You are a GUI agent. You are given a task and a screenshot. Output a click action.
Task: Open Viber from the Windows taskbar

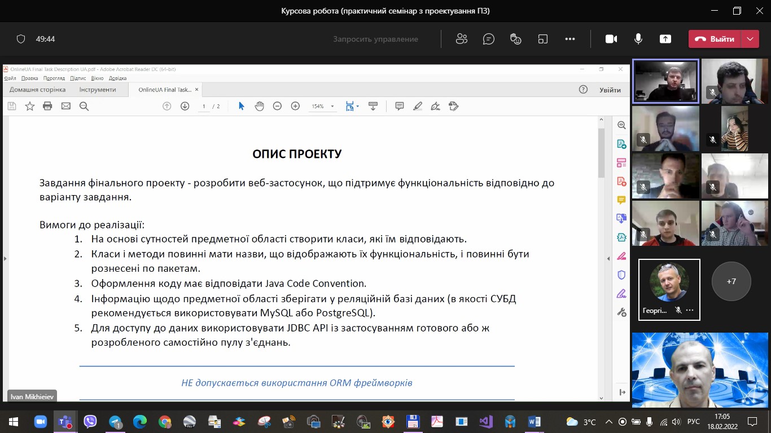(90, 421)
